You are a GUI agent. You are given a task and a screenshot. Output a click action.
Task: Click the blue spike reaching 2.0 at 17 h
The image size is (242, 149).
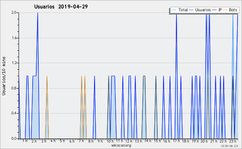tap(176, 75)
